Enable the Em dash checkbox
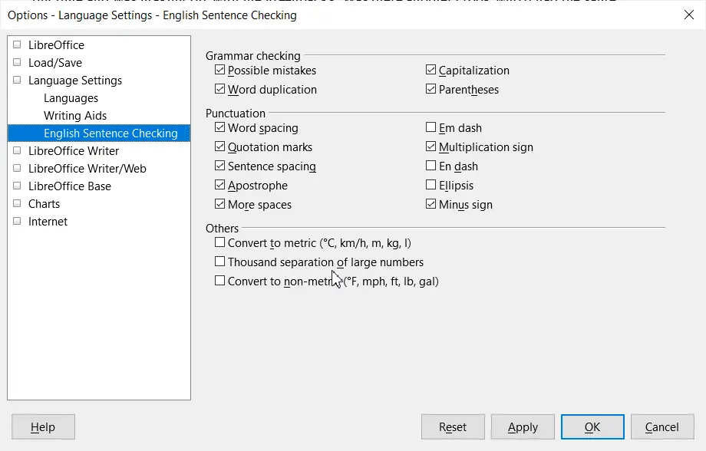This screenshot has width=706, height=451. point(432,128)
